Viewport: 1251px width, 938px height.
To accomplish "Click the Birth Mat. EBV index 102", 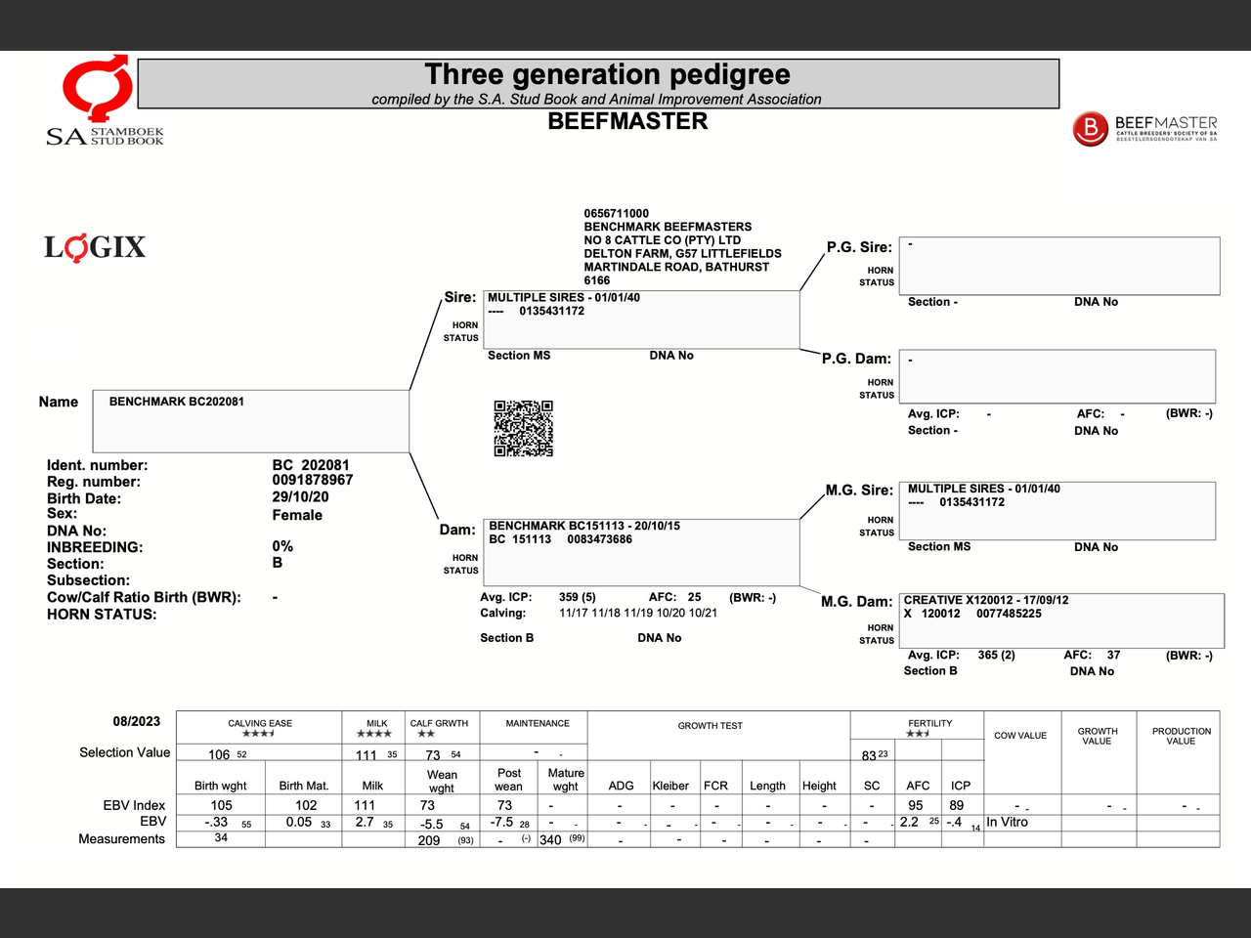I will (306, 805).
